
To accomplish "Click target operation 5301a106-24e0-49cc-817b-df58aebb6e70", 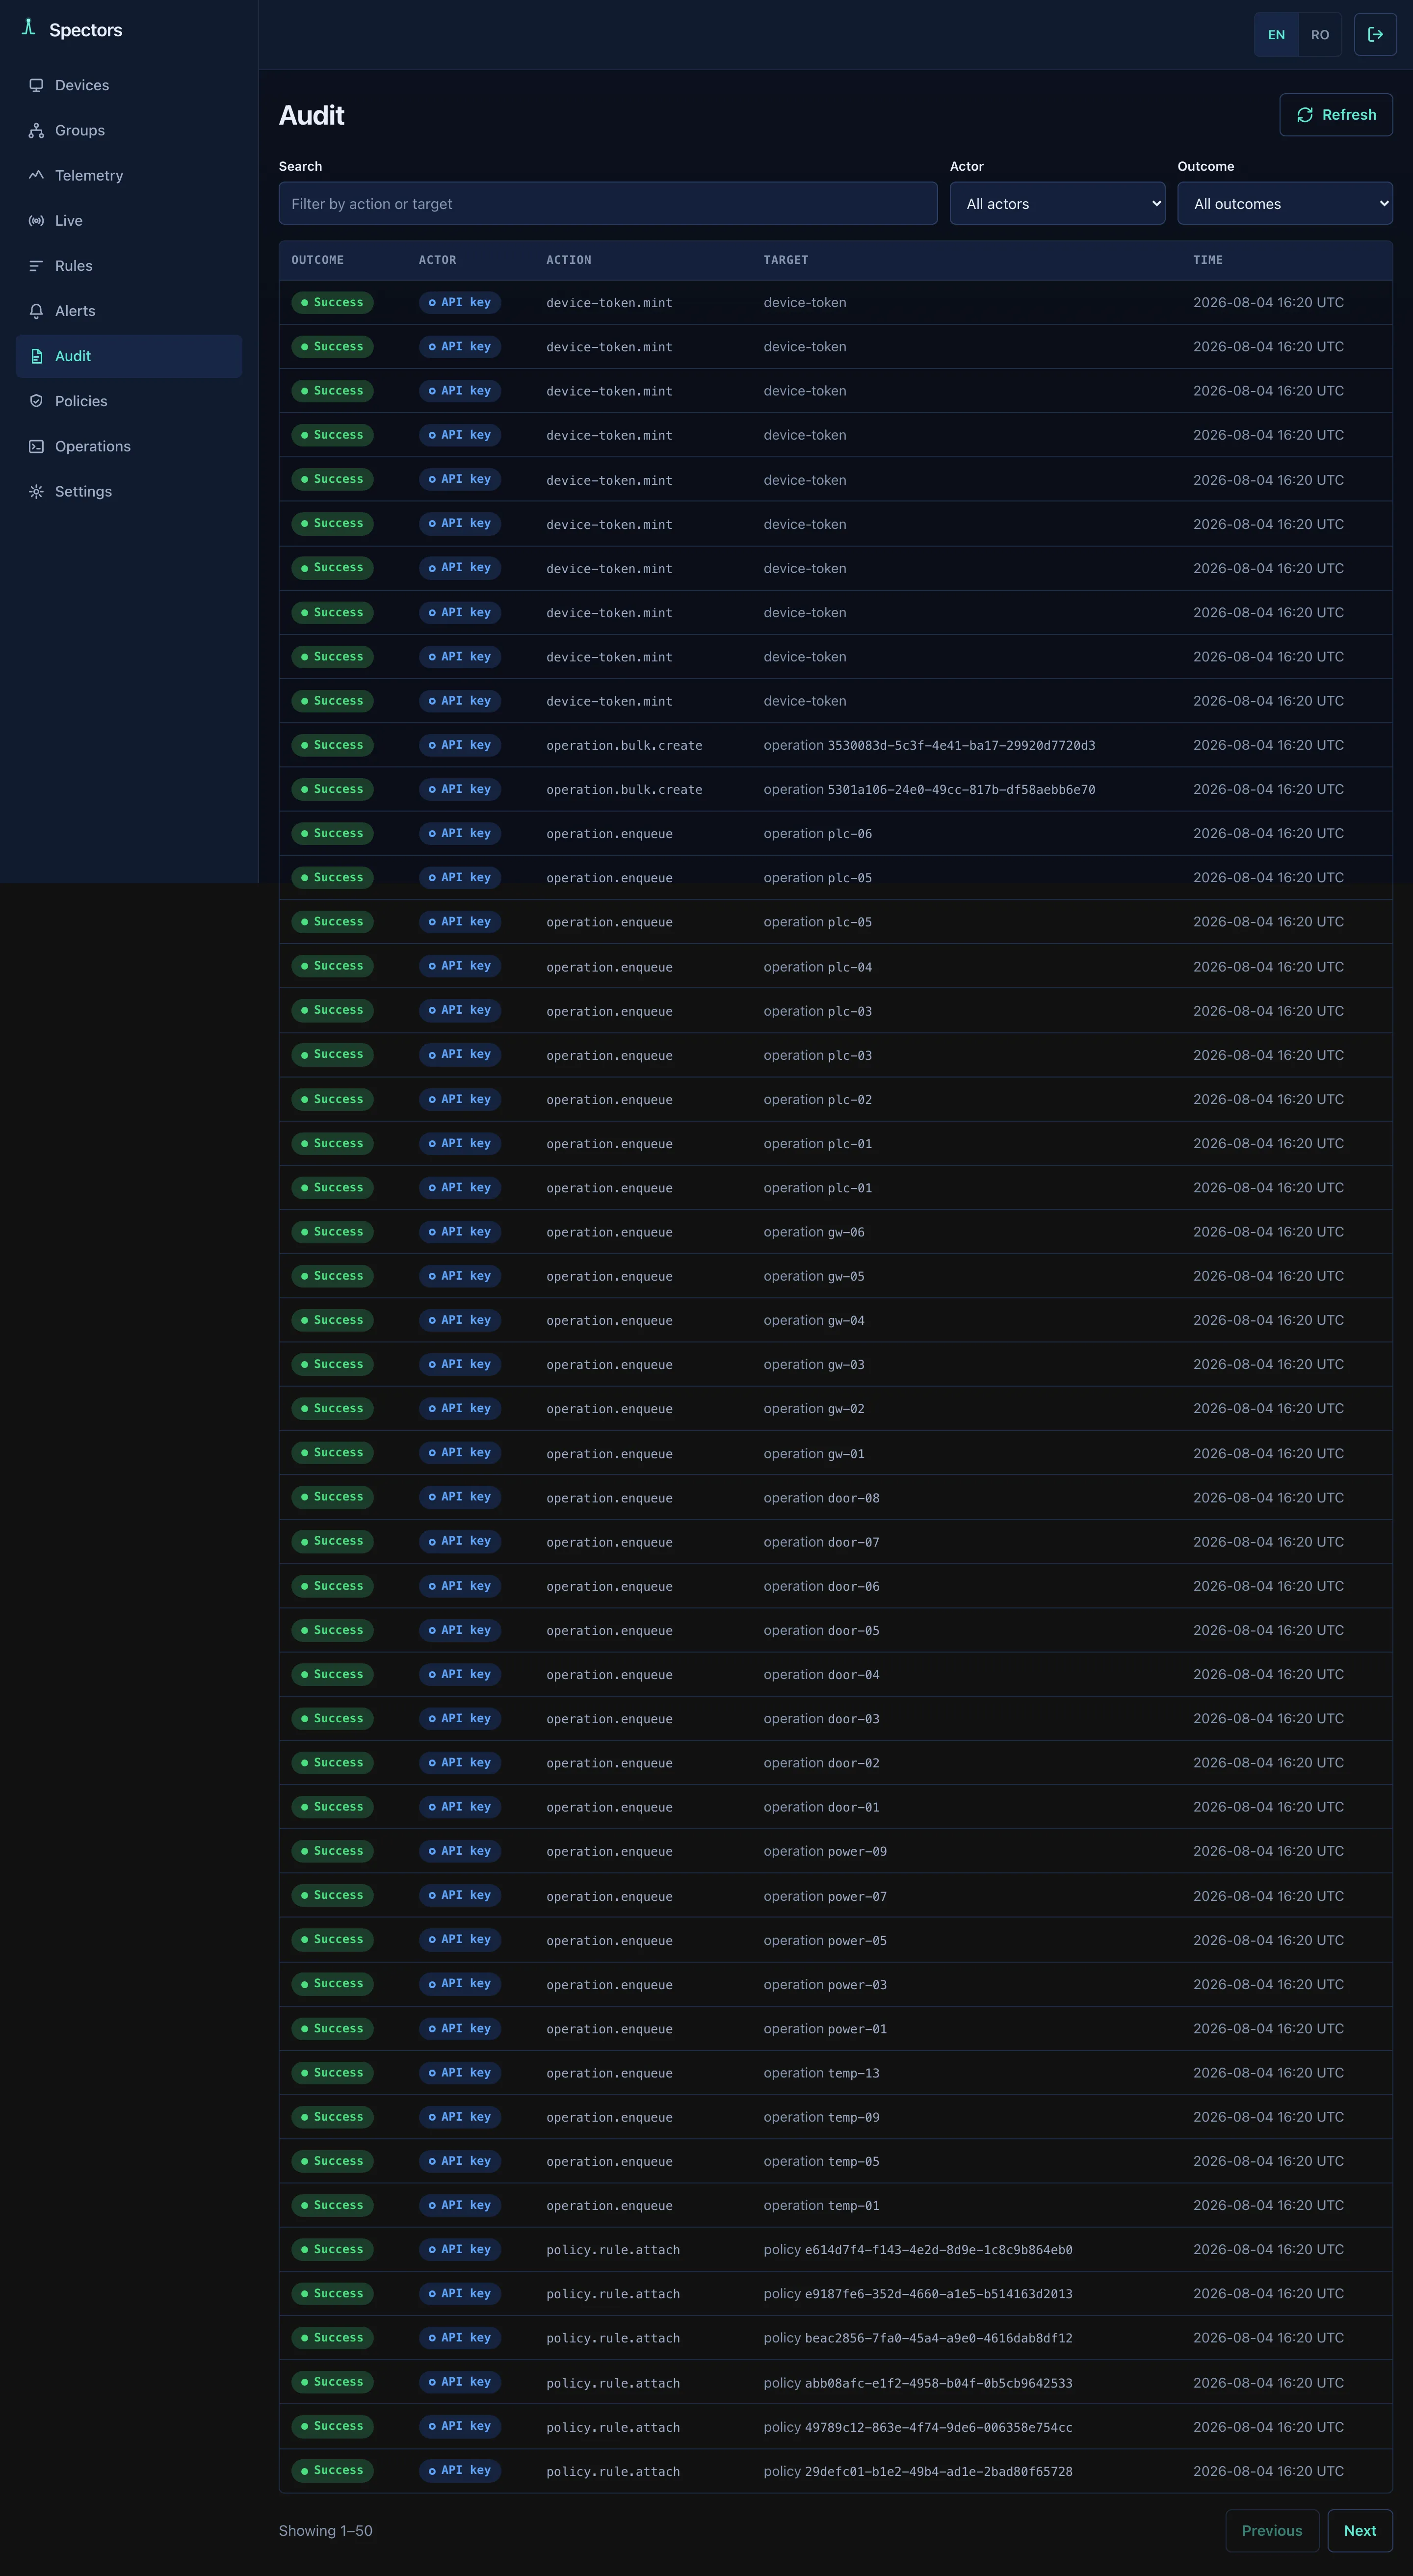I will tap(929, 789).
